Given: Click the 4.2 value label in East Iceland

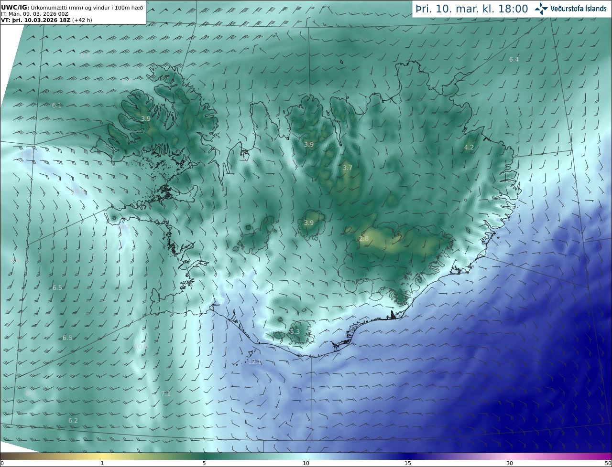Looking at the screenshot, I should pyautogui.click(x=469, y=148).
